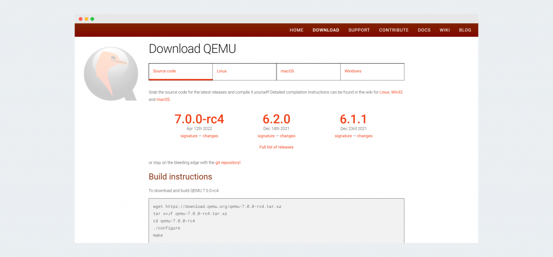The height and width of the screenshot is (257, 553).
Task: Switch to the Linux tab
Action: [x=245, y=72]
